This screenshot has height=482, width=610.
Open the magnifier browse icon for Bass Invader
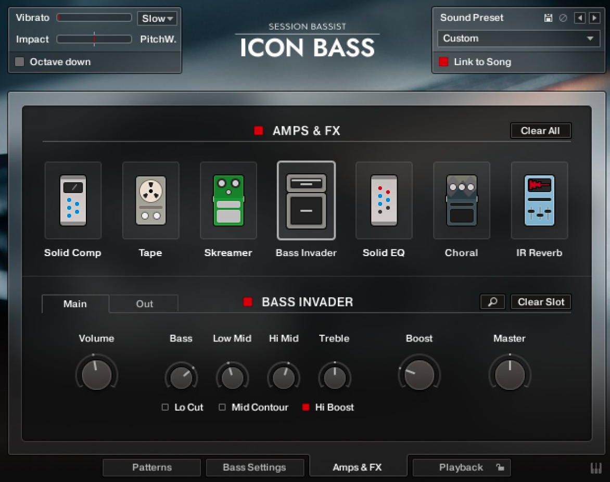(x=492, y=302)
